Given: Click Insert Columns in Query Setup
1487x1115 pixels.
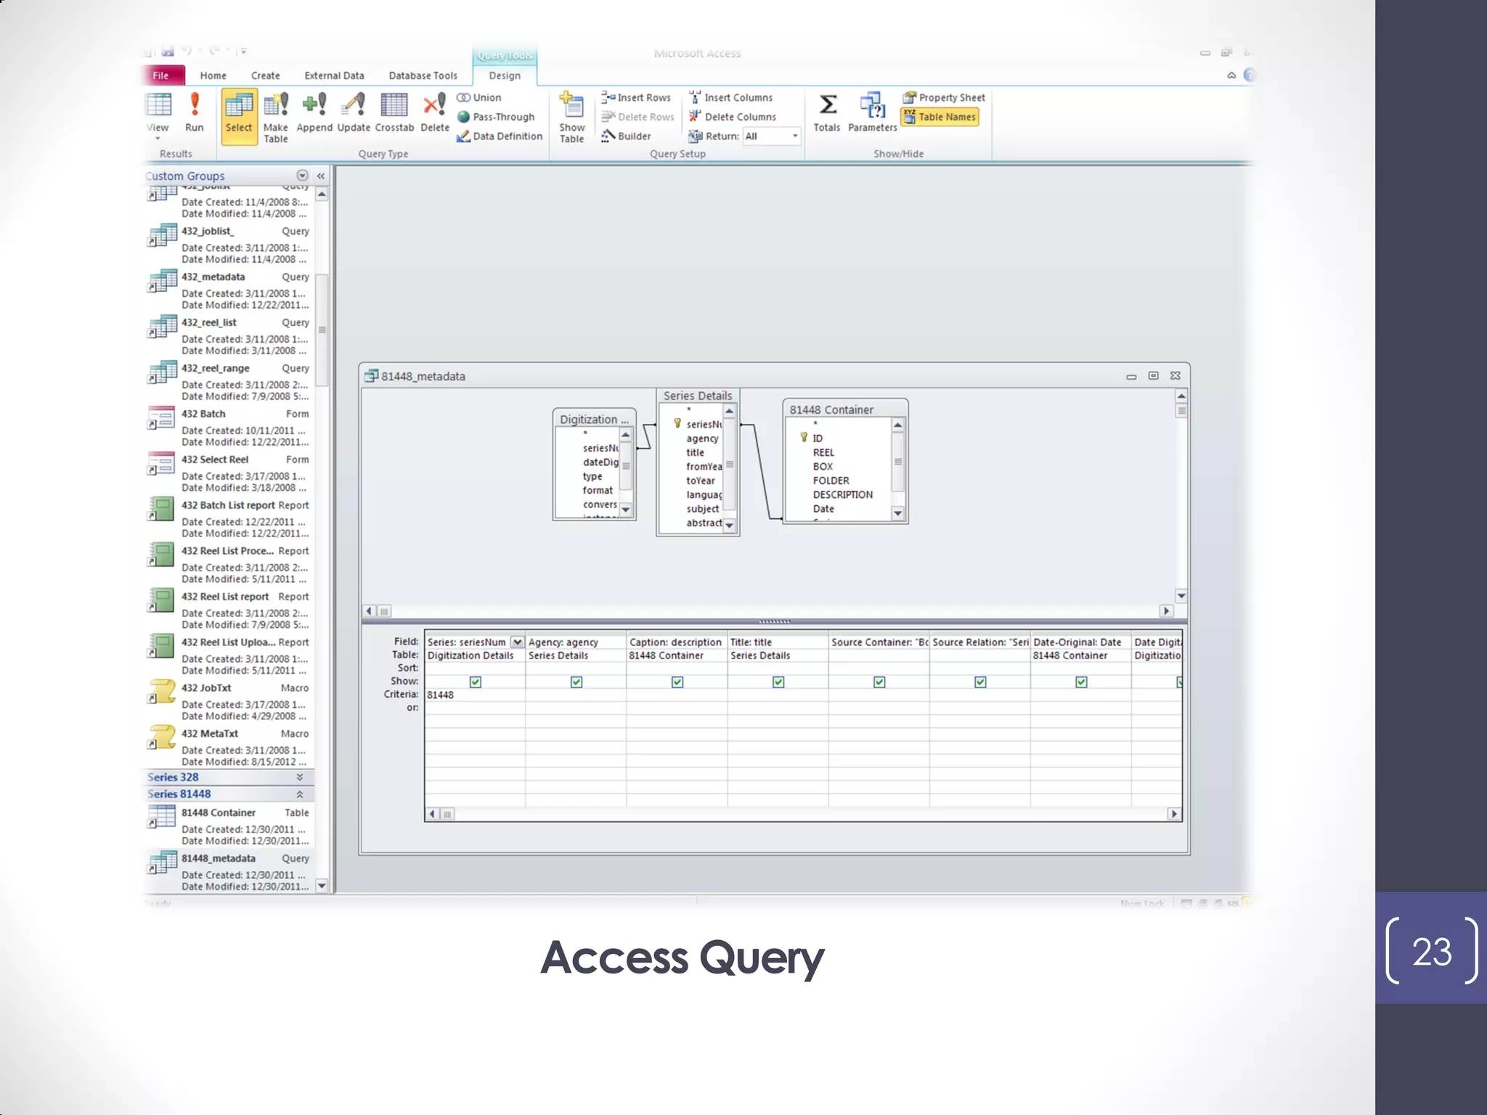Looking at the screenshot, I should (x=730, y=97).
